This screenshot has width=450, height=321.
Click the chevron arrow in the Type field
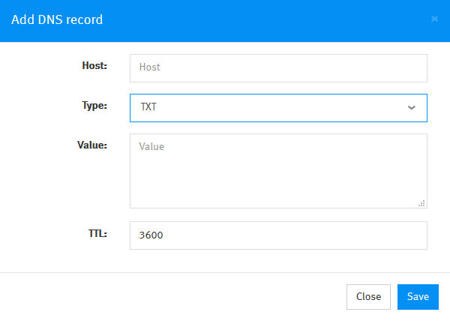click(411, 107)
